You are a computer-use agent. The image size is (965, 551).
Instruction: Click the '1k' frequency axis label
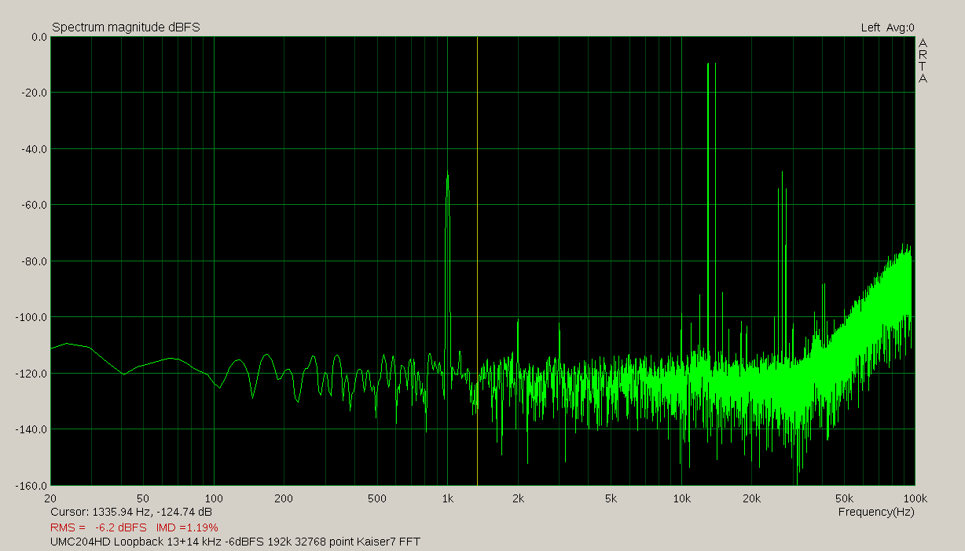coord(448,498)
